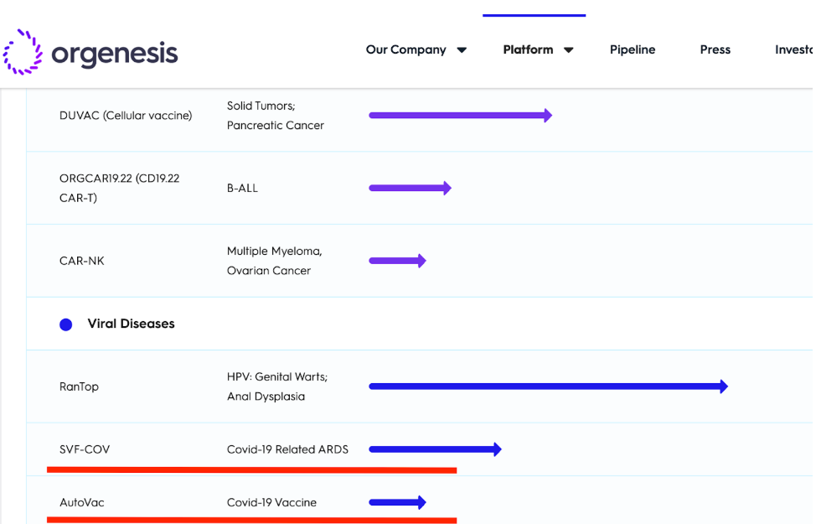Open the Our Company menu item

coord(406,50)
